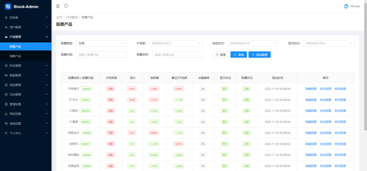Click the 仪表盘 dashboard icon in sidebar
Image resolution: width=367 pixels, height=171 pixels.
point(6,18)
